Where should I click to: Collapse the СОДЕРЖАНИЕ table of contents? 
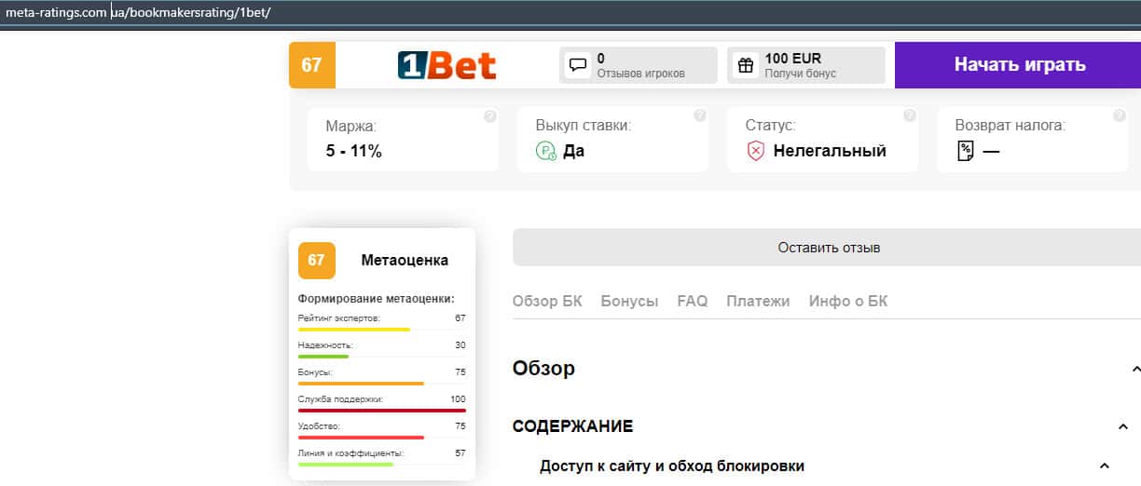(1122, 426)
